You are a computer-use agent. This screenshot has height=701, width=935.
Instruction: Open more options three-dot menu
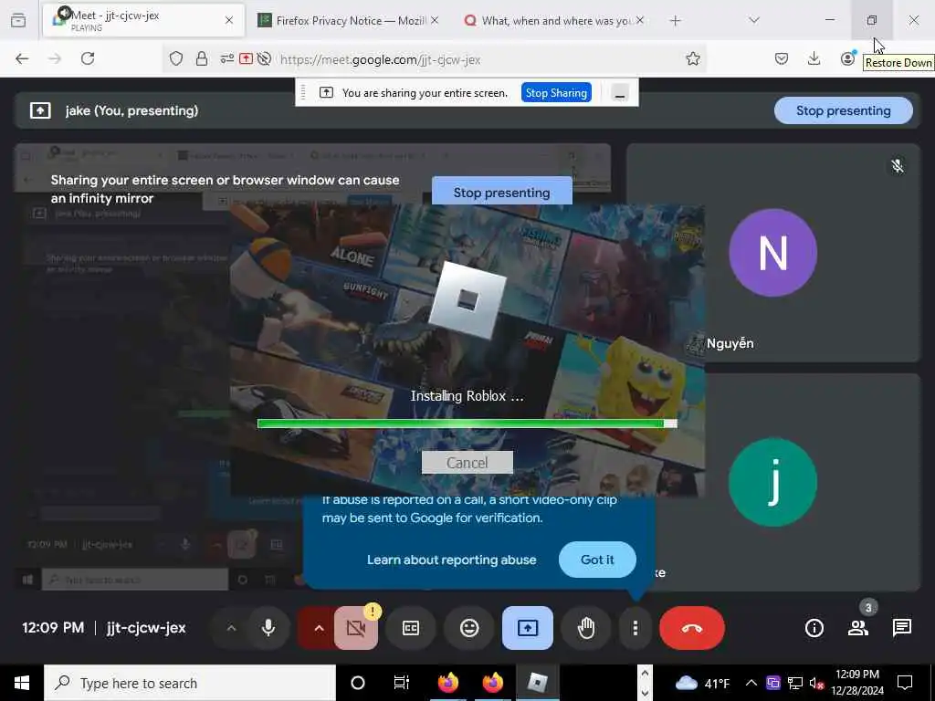coord(636,628)
